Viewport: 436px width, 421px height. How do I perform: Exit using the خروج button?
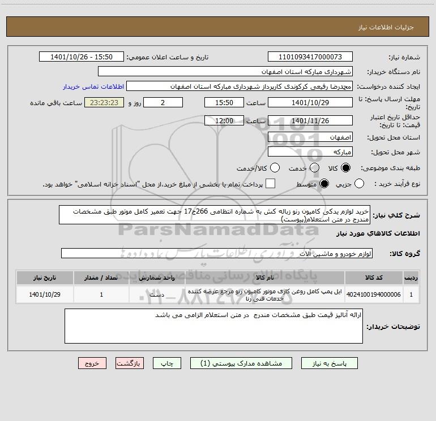pyautogui.click(x=92, y=363)
